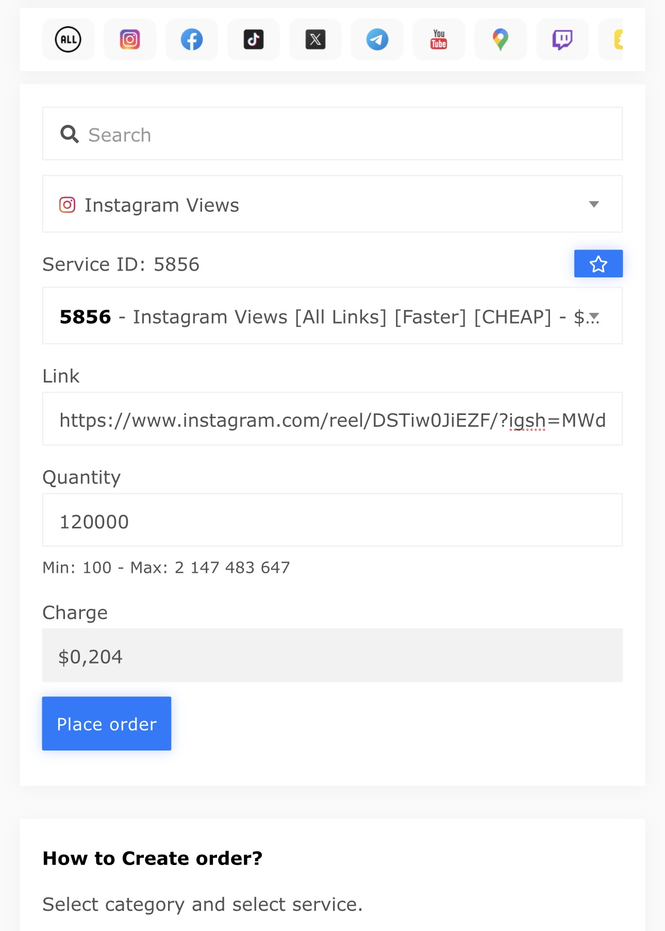The width and height of the screenshot is (665, 931).
Task: Click the Quantity field showing 120000
Action: [x=332, y=521]
